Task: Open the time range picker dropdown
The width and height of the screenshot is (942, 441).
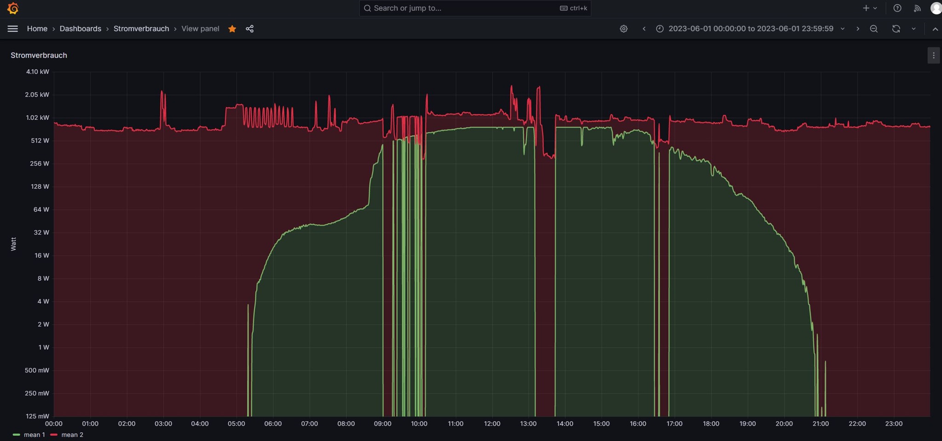Action: (x=751, y=28)
